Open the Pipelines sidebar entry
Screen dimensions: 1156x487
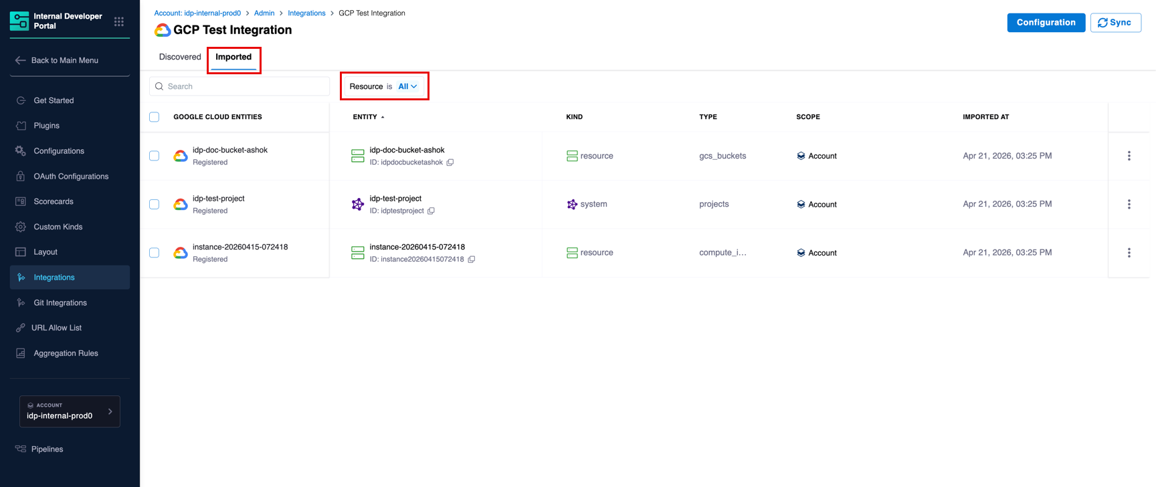click(x=70, y=449)
